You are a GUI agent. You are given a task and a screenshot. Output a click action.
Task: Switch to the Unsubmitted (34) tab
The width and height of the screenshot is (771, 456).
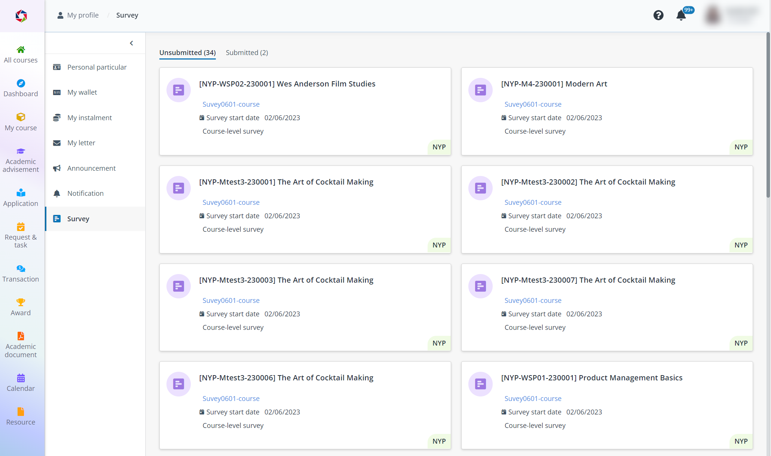coord(187,53)
